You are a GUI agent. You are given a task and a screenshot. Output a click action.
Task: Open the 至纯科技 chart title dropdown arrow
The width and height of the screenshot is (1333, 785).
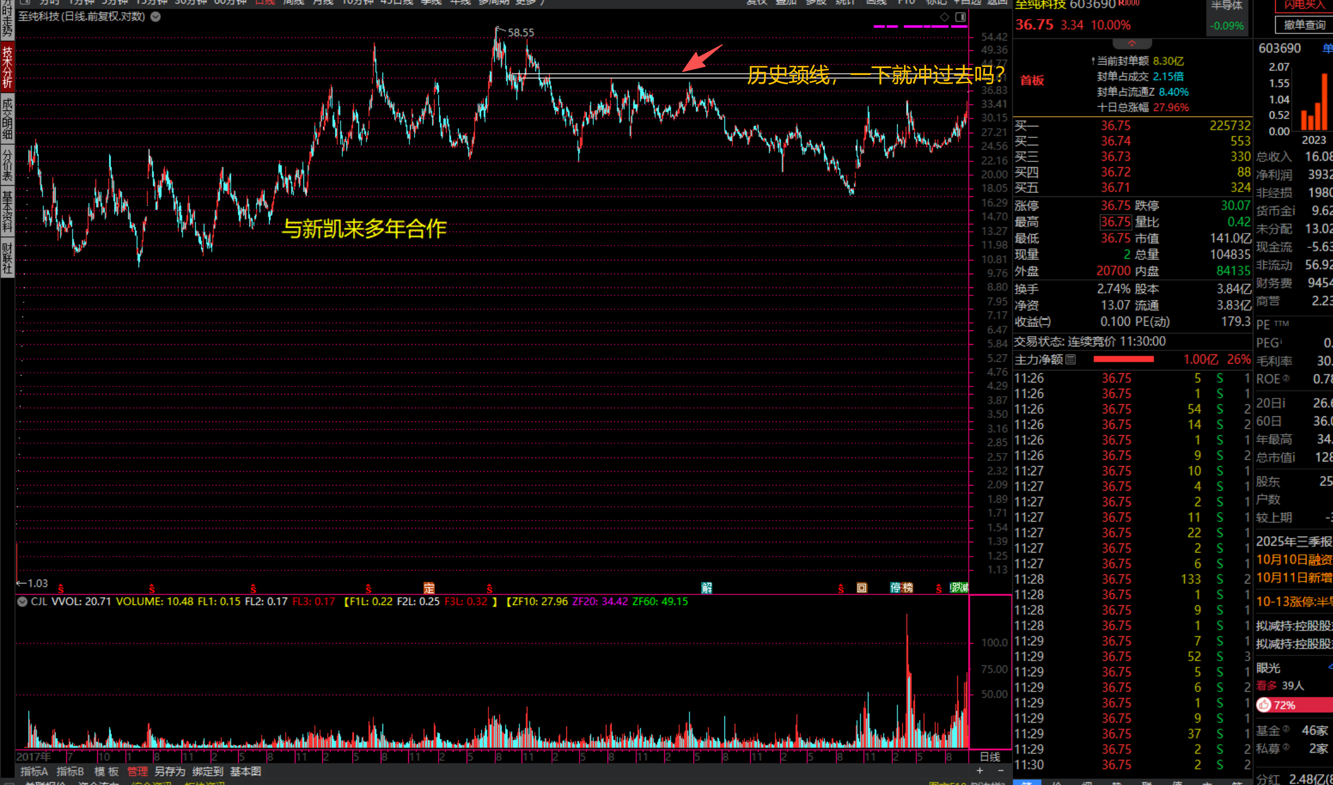tap(155, 17)
